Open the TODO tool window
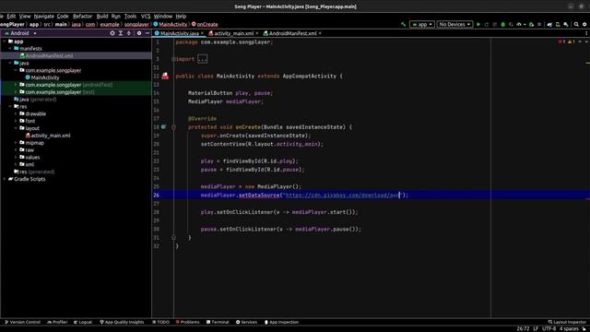 pyautogui.click(x=160, y=322)
